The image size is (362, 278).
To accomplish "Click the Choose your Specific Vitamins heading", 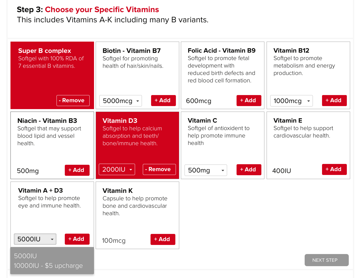I will 102,10.
